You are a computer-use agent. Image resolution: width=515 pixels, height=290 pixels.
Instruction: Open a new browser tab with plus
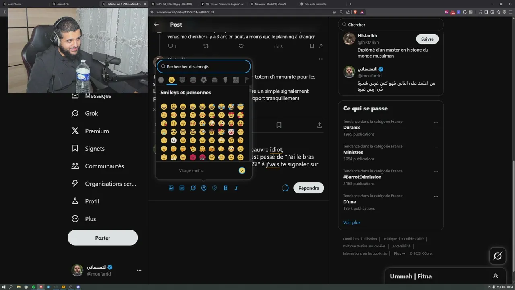[350, 4]
